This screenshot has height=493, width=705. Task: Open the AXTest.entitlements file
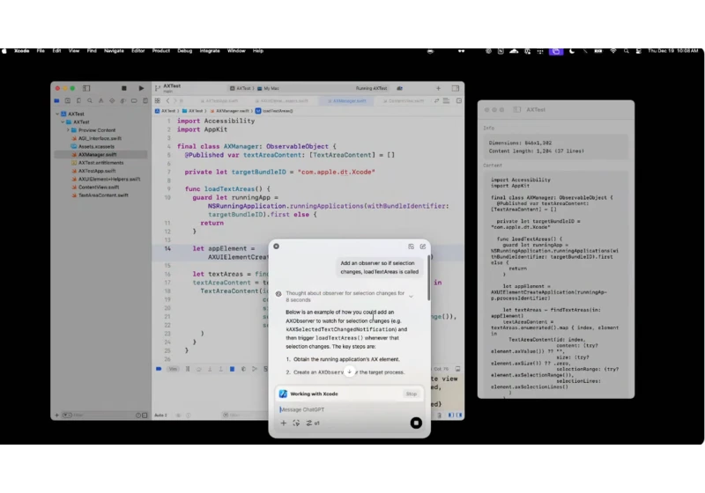click(x=100, y=163)
